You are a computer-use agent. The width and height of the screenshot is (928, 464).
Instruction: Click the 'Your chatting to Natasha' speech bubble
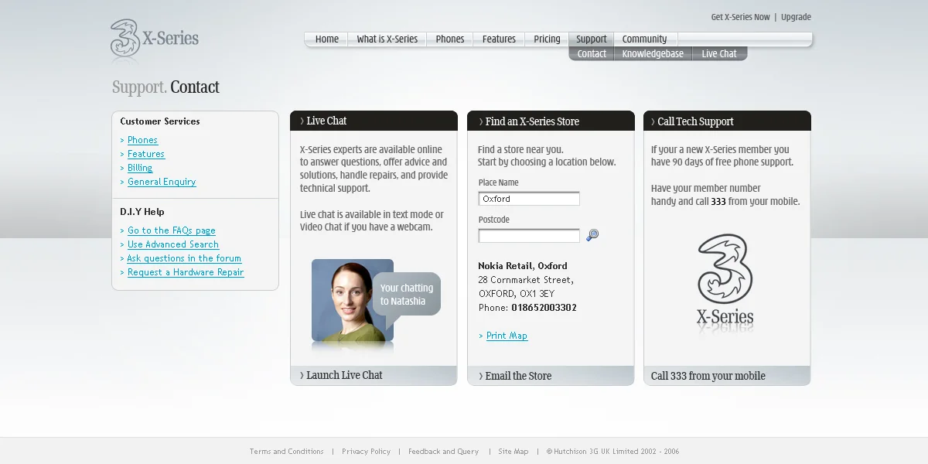pos(407,295)
